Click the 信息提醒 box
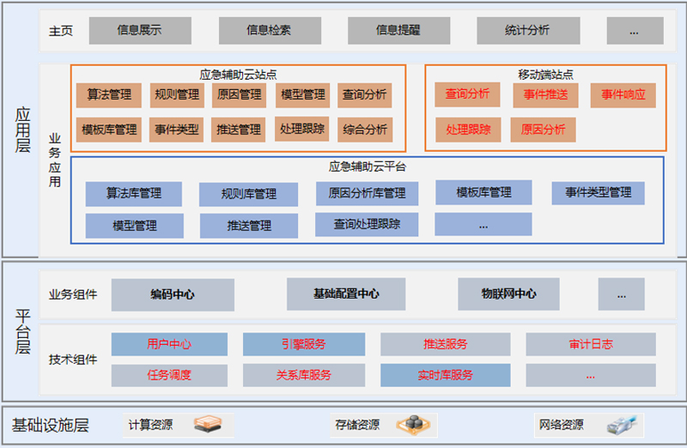 click(398, 31)
